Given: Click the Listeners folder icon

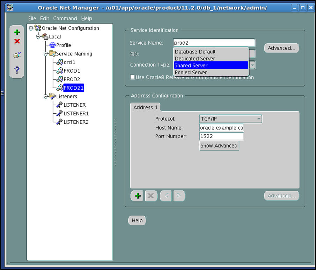Looking at the screenshot, I should 52,96.
